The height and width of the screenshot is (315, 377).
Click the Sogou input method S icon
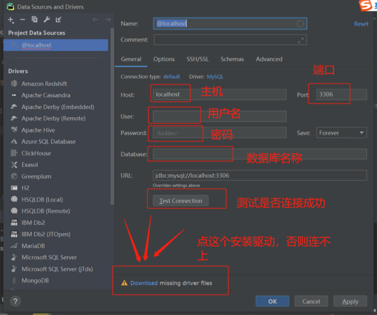point(366,5)
